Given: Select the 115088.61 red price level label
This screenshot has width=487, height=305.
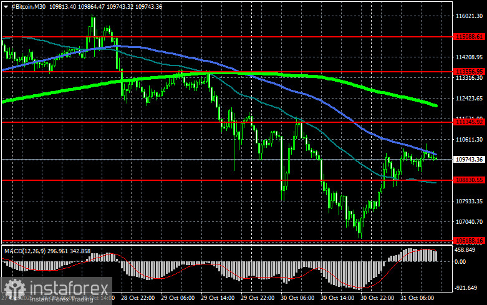Looking at the screenshot, I should click(x=469, y=37).
